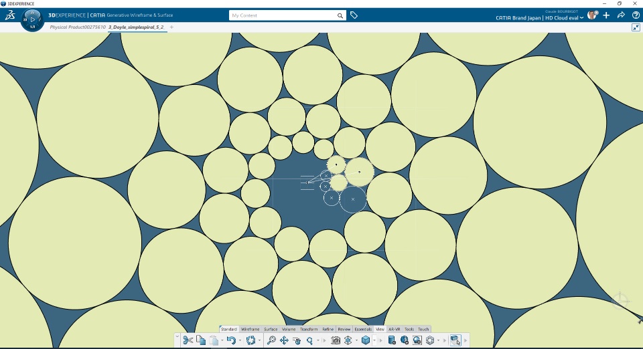This screenshot has height=349, width=643.
Task: Click the tag icon beside search
Action: click(x=354, y=15)
